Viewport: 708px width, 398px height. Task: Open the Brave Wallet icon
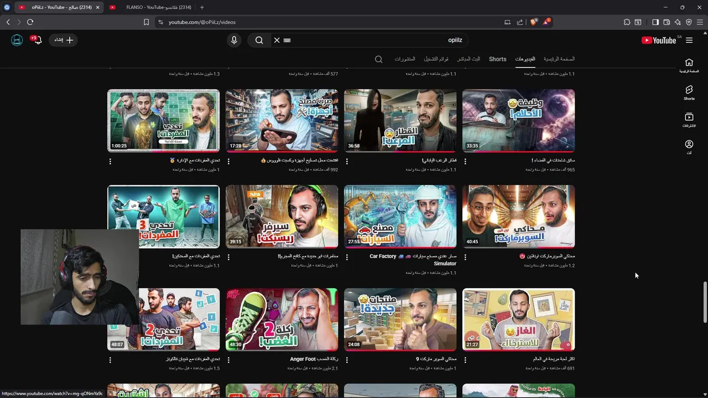pyautogui.click(x=667, y=22)
